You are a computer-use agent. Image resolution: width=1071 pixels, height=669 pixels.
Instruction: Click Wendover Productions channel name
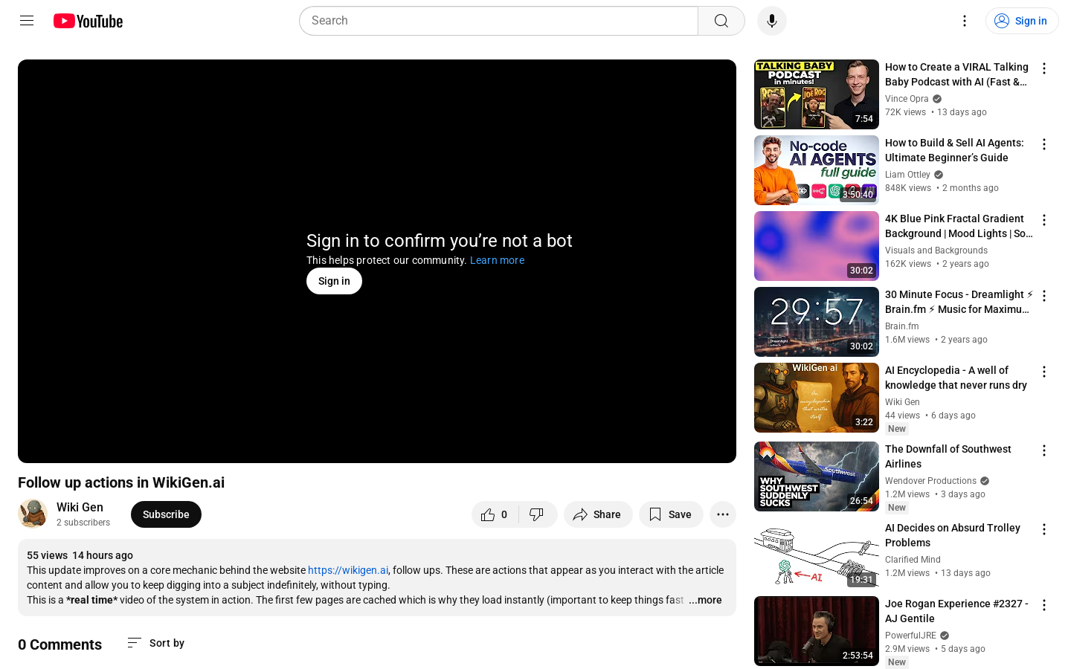[930, 481]
